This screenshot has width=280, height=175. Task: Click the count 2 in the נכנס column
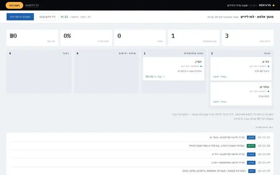[x=212, y=54]
